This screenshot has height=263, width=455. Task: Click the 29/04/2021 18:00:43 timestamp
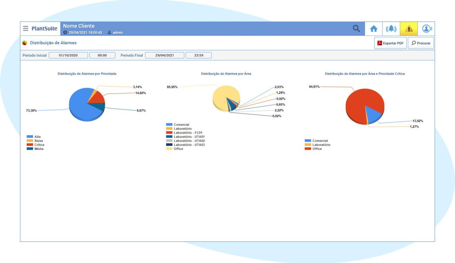point(85,33)
